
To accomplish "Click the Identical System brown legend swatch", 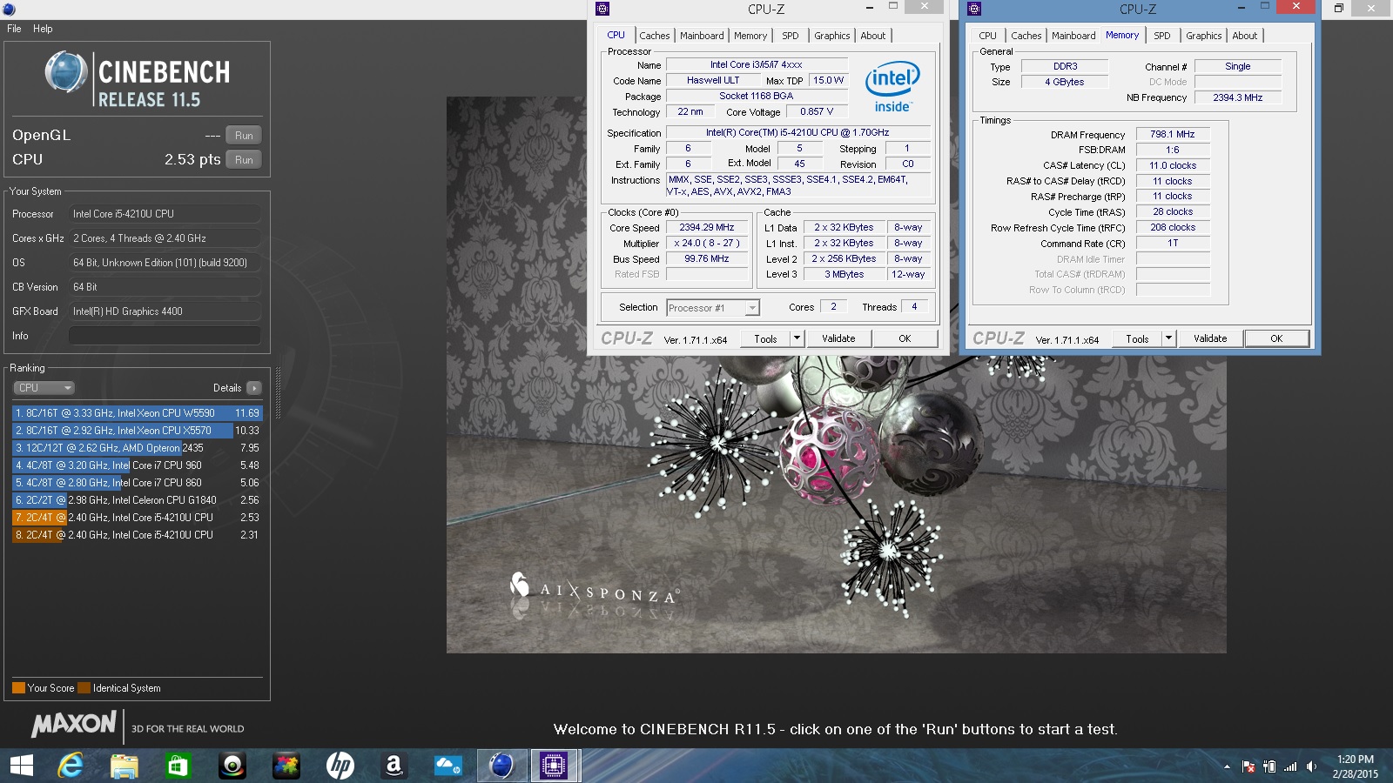I will pyautogui.click(x=84, y=688).
